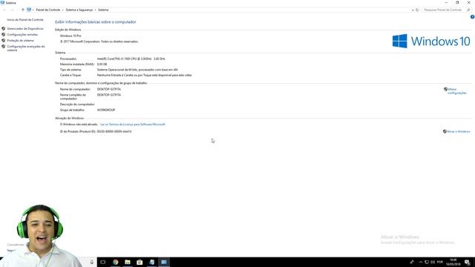This screenshot has width=475, height=267.
Task: Click the Cortana microphone icon
Action: [x=92, y=262]
